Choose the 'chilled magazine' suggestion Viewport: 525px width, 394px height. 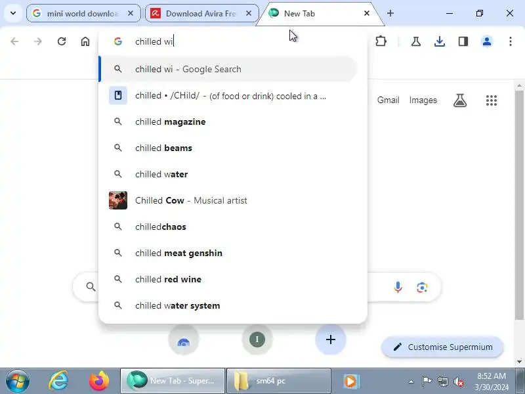pos(228,121)
